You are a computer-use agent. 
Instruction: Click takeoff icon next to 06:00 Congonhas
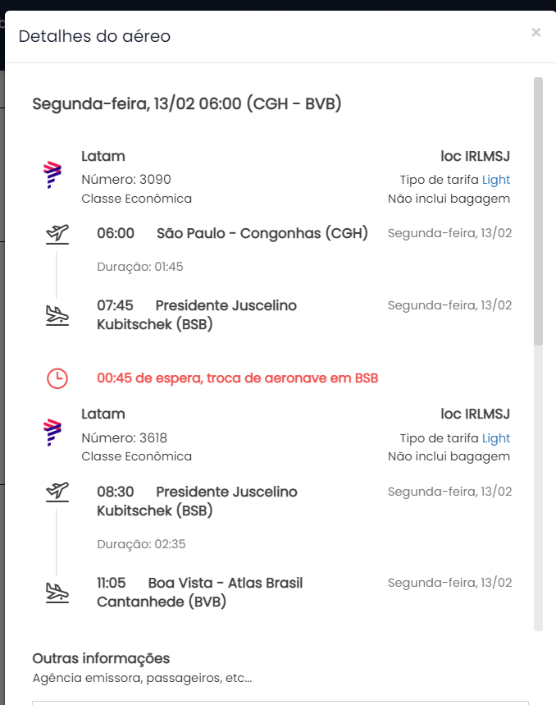click(57, 234)
